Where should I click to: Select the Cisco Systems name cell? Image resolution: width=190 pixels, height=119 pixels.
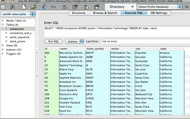pos(72,90)
